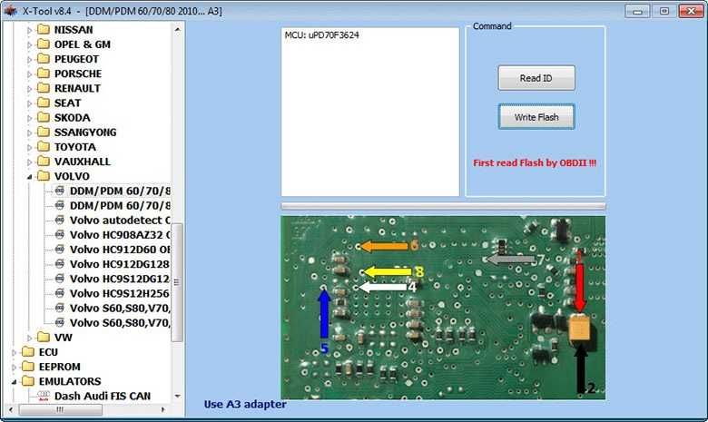The image size is (708, 422).
Task: Select the Volvo HC912D60 tree item
Action: click(120, 250)
